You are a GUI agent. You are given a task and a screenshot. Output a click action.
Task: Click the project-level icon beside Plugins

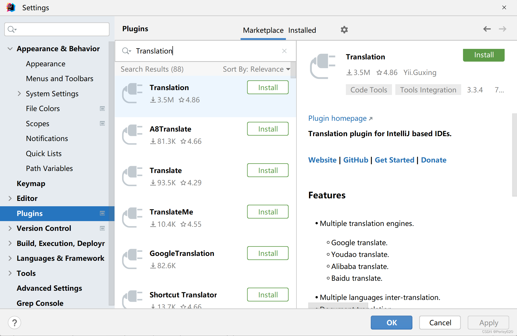coord(102,213)
